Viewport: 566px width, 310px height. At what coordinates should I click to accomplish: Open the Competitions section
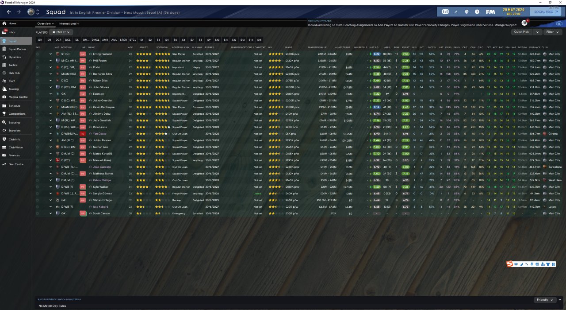(x=16, y=114)
